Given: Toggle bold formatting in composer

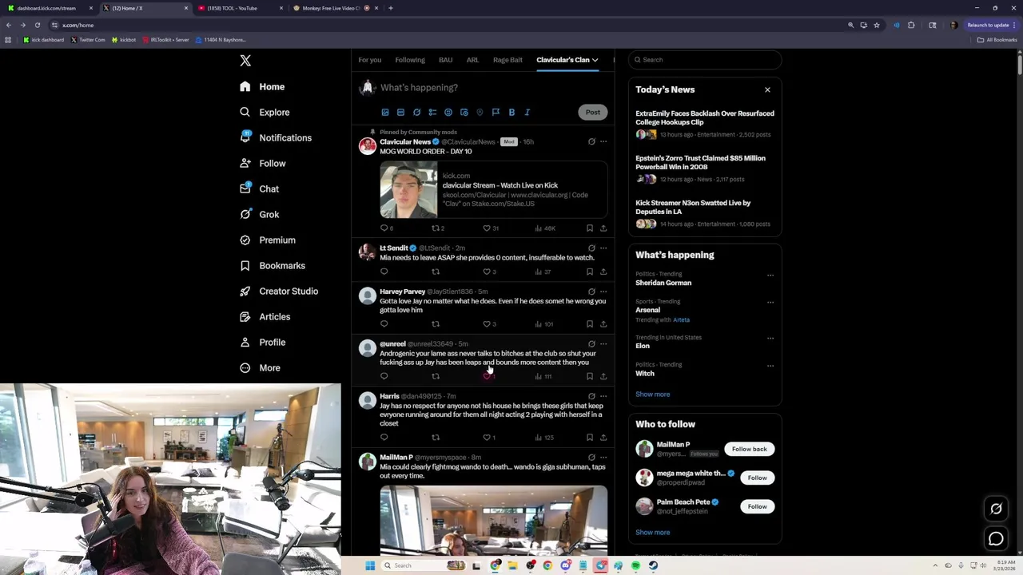Looking at the screenshot, I should 511,113.
